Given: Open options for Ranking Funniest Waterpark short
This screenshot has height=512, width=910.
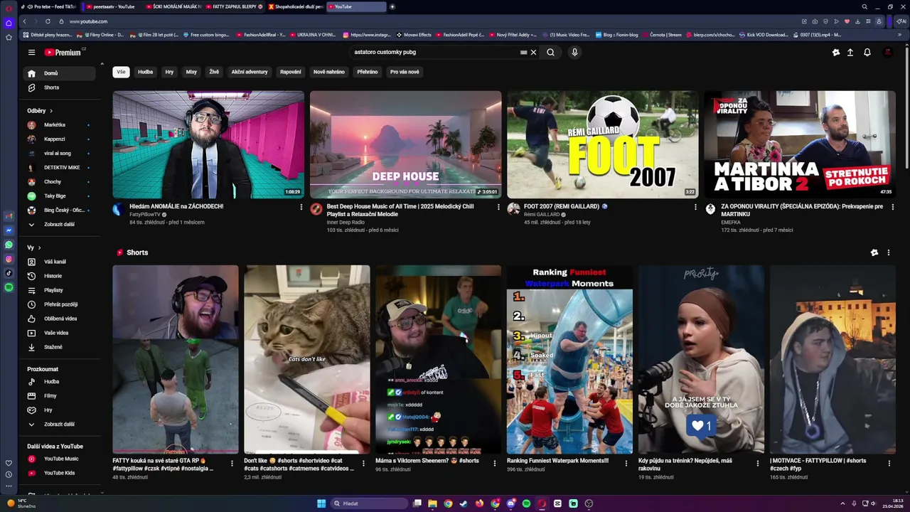Looking at the screenshot, I should (626, 463).
